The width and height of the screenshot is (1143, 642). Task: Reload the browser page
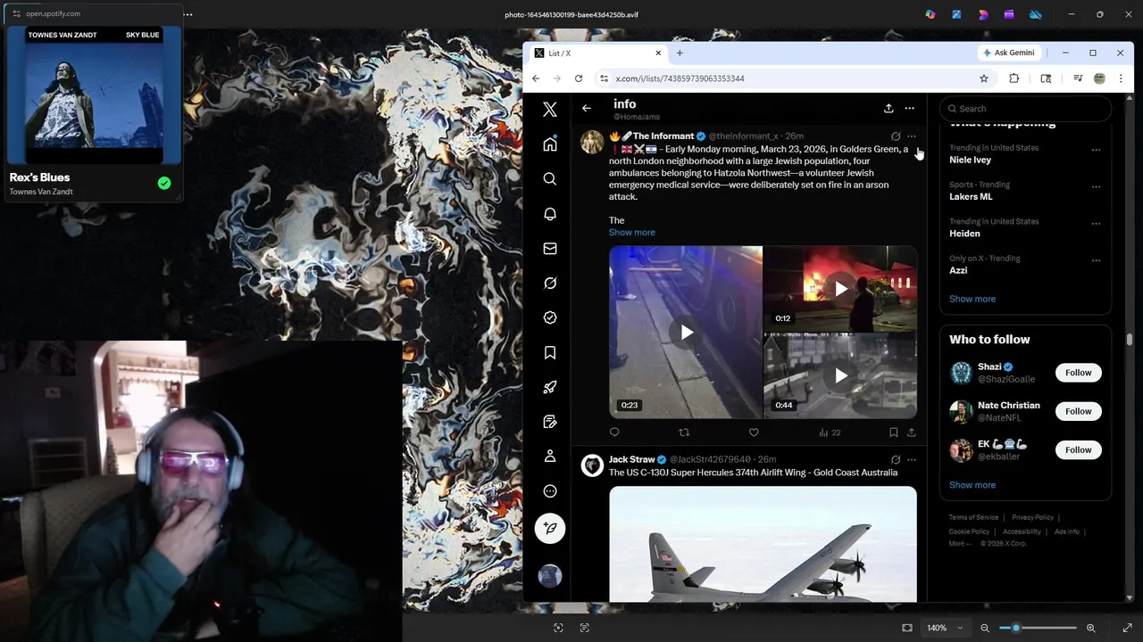tap(579, 78)
